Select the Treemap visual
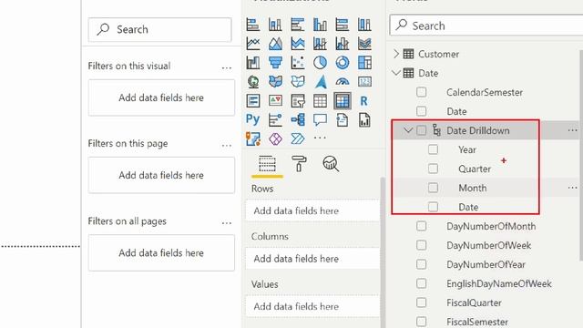Screen dimensions: 583x328 pos(364,63)
